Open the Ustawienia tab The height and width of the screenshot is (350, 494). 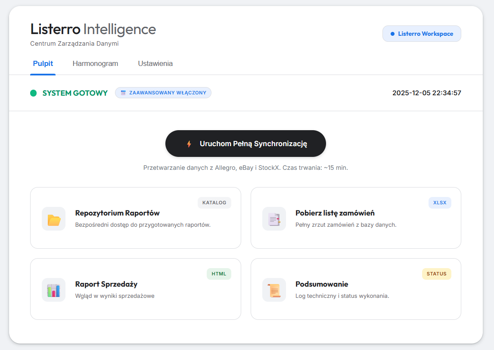[x=155, y=63]
